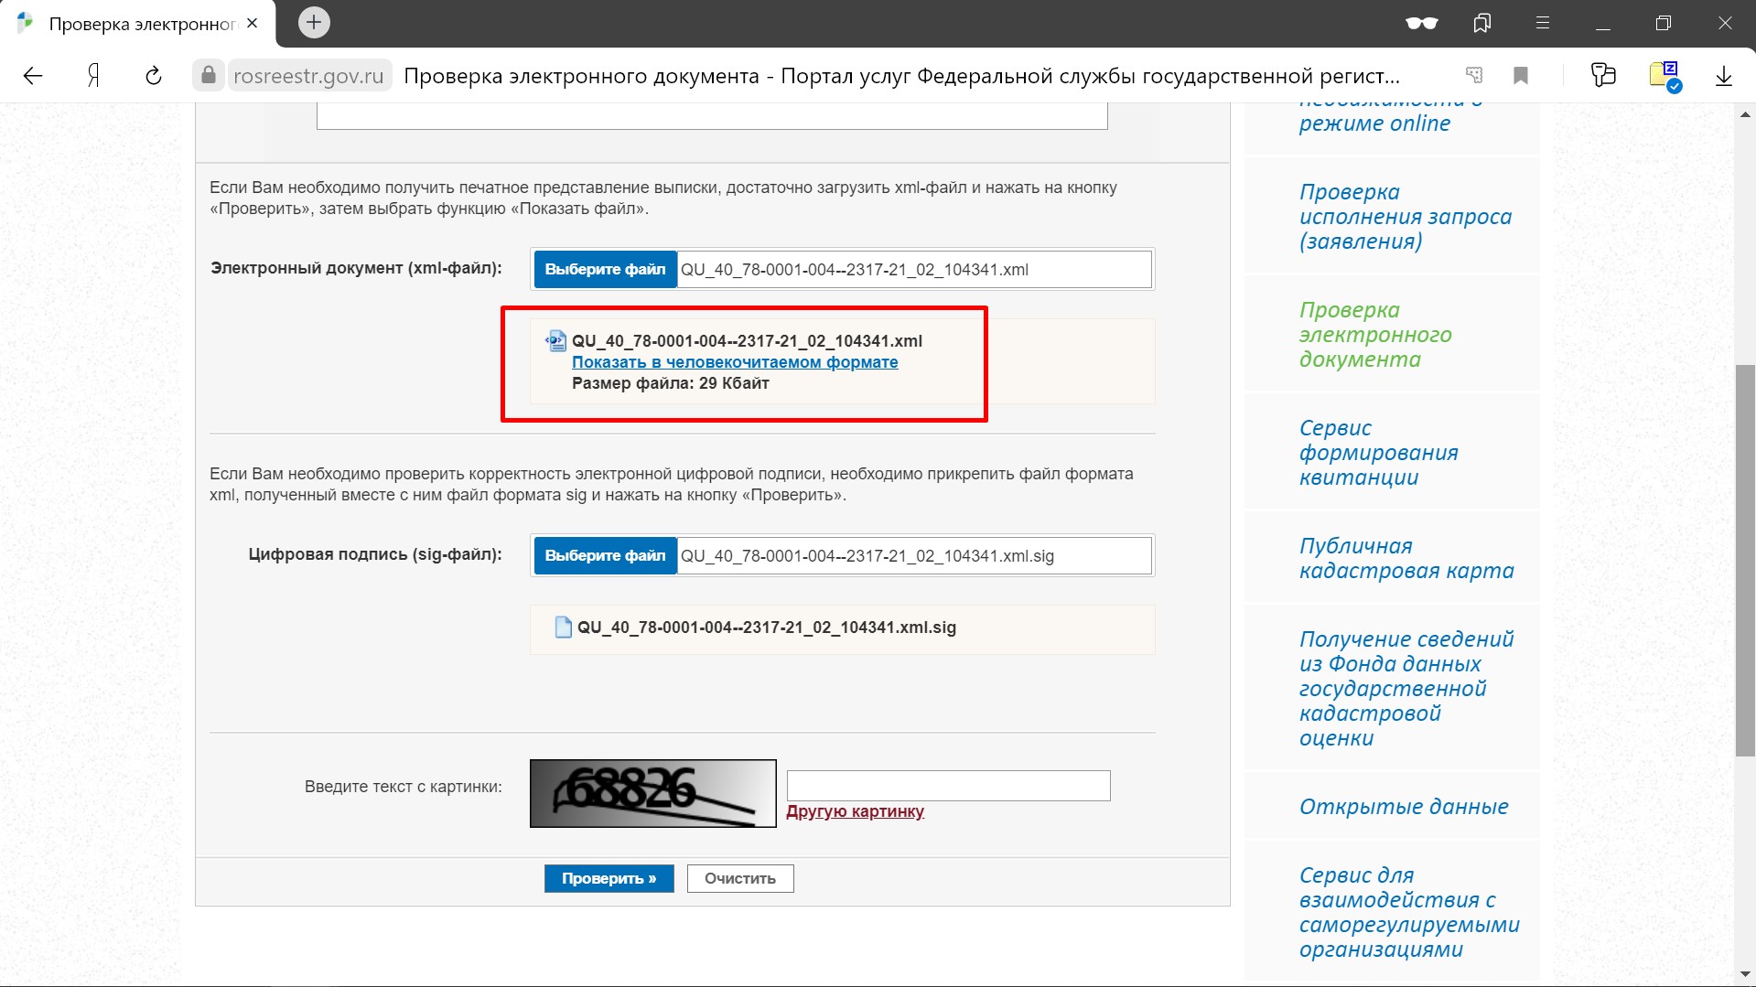Screen dimensions: 1756x987
Task: Click the page title in the address bar
Action: (901, 76)
